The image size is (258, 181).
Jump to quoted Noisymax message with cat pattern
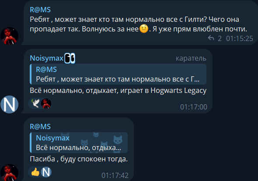click(x=79, y=143)
